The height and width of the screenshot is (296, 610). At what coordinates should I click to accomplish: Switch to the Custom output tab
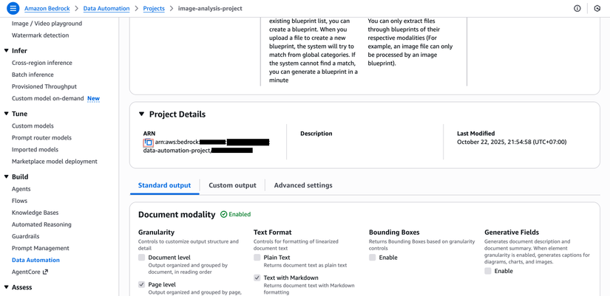[x=232, y=185]
